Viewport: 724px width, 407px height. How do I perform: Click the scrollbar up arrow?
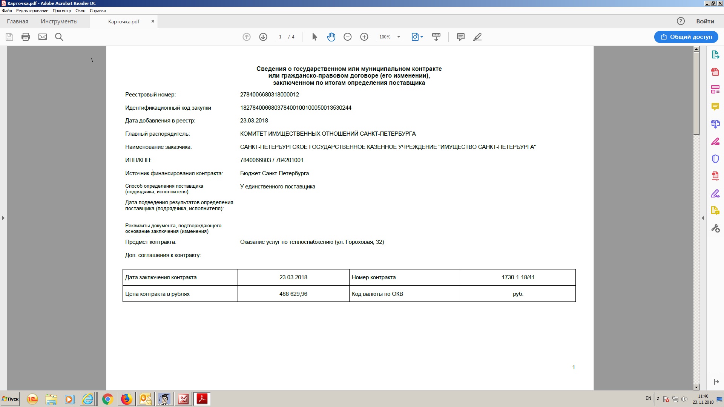click(696, 49)
